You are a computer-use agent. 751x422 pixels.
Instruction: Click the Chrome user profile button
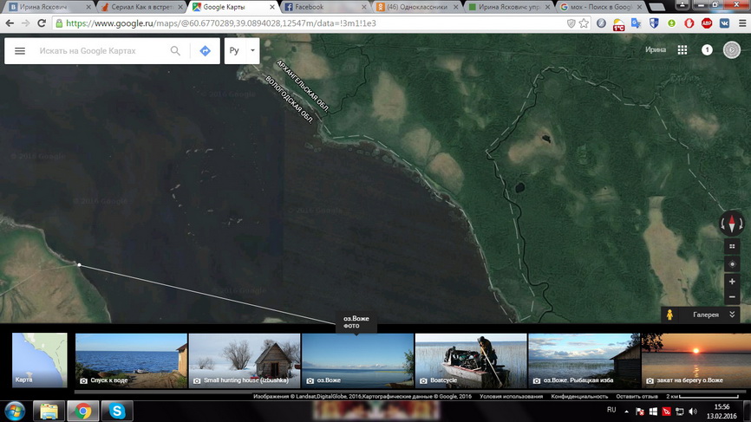[x=682, y=4]
